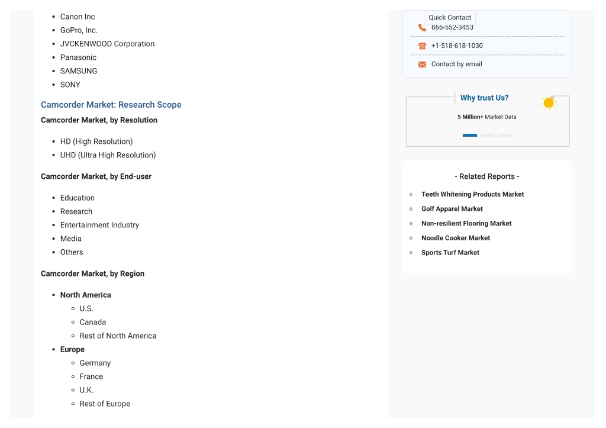The width and height of the screenshot is (606, 428).
Task: Click the GoPro, Inc. list item
Action: point(79,30)
